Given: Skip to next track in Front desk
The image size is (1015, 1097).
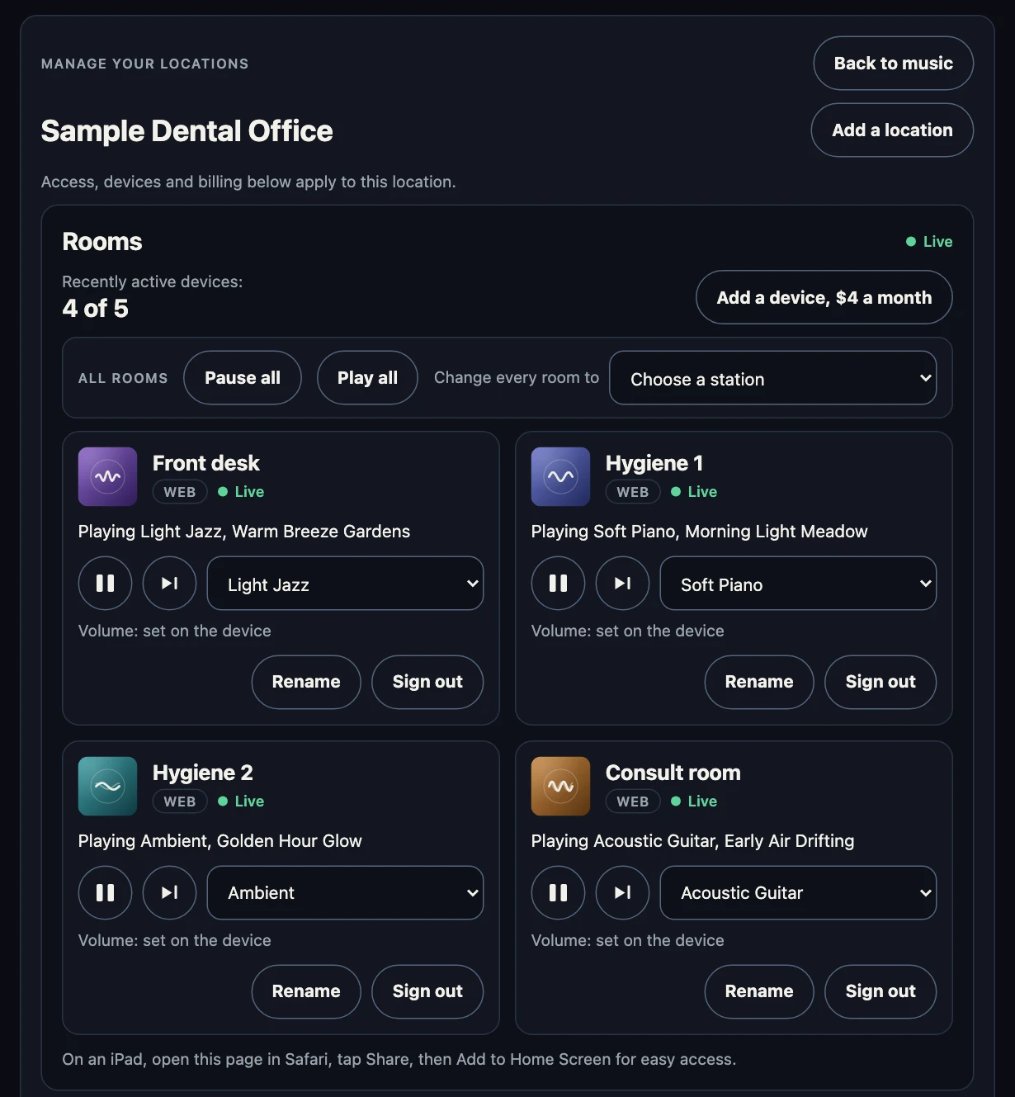Looking at the screenshot, I should coord(169,584).
